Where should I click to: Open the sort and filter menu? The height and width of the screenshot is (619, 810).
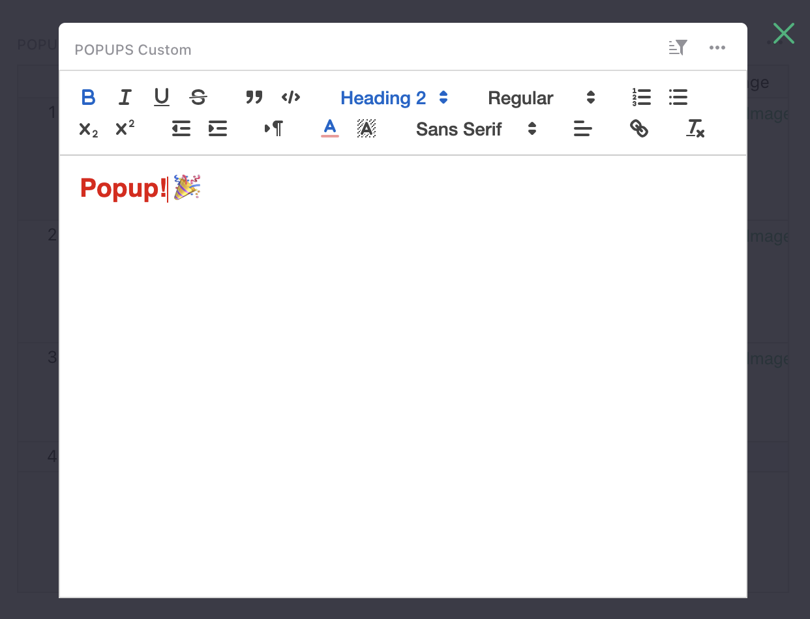pyautogui.click(x=678, y=47)
